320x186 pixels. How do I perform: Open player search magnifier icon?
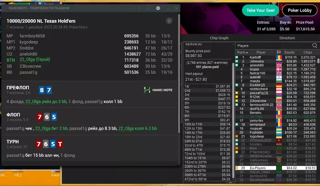[x=315, y=45]
